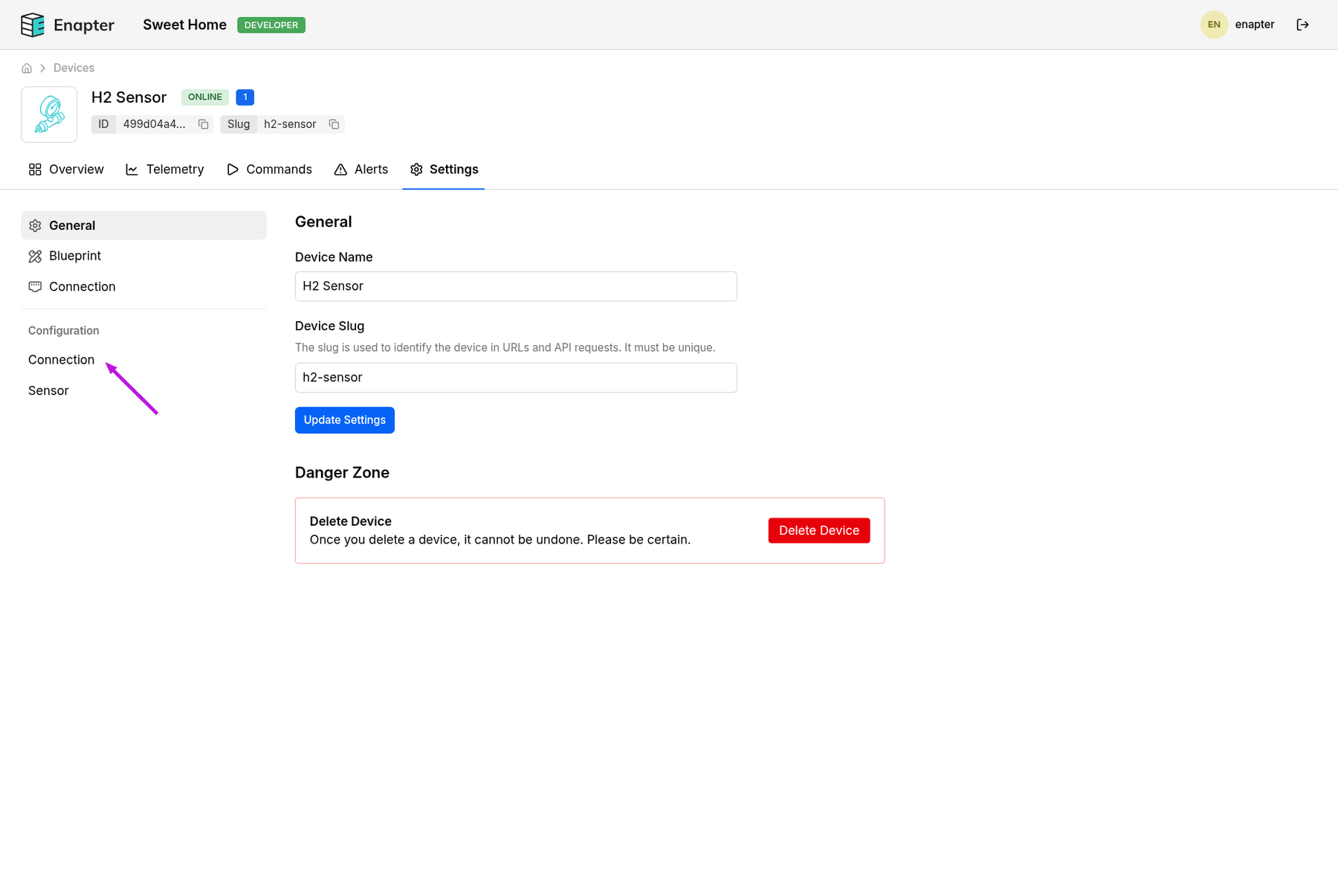Screen dimensions: 1338x870
Task: Click the red Delete Device button
Action: 818,531
